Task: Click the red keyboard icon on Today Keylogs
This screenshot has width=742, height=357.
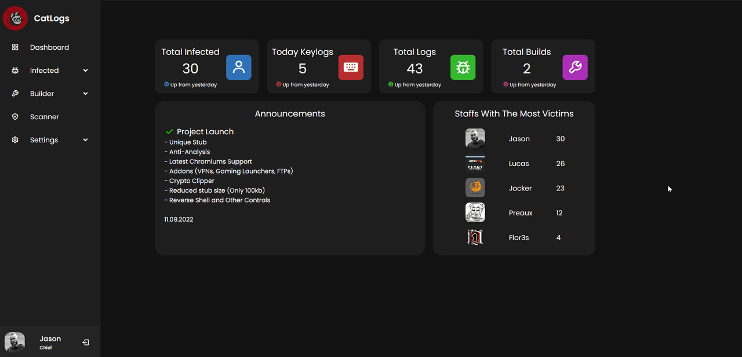Action: pos(351,67)
